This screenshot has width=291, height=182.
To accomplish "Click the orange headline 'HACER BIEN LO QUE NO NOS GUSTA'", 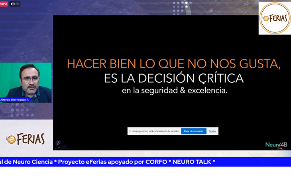I will click(x=173, y=63).
